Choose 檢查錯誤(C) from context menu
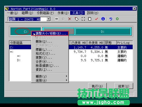142x107 pixels. click(x=50, y=66)
